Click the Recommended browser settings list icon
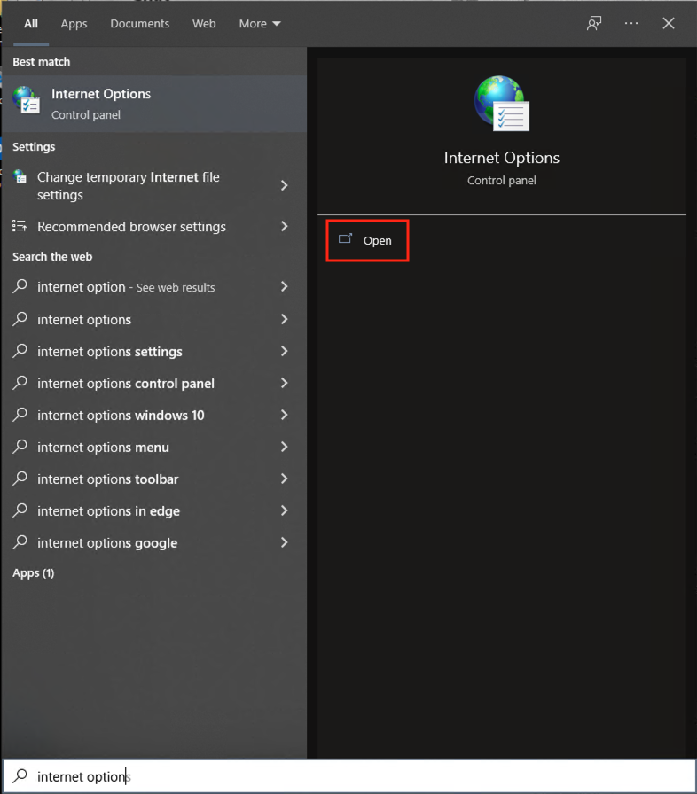Image resolution: width=697 pixels, height=794 pixels. pyautogui.click(x=20, y=227)
